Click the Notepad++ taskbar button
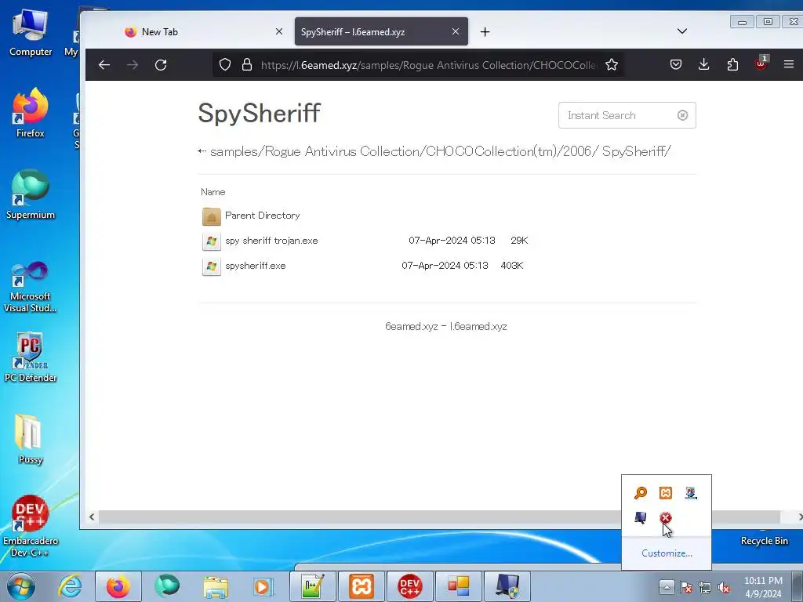 pyautogui.click(x=313, y=586)
